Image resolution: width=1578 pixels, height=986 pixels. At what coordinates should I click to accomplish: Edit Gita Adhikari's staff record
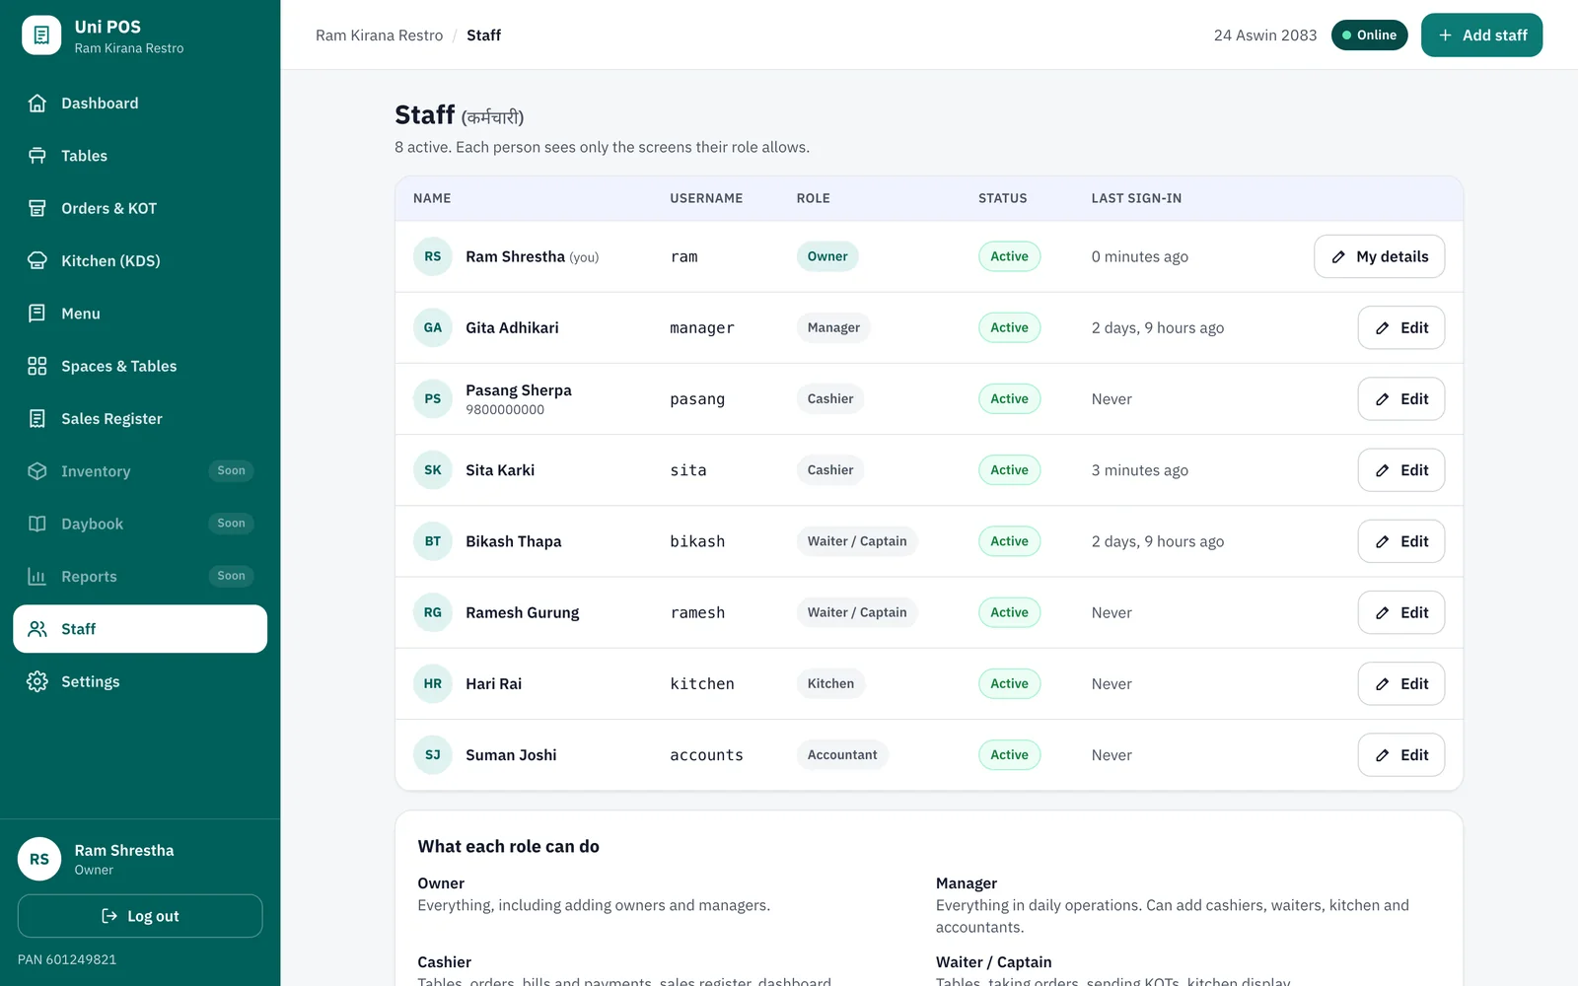click(1400, 327)
